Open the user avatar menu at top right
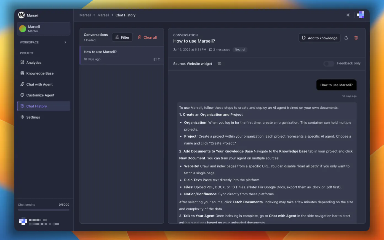The image size is (384, 240). click(360, 15)
